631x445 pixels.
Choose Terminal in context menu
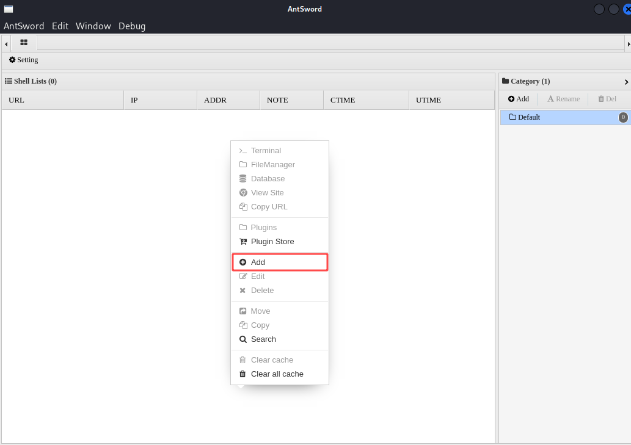click(x=280, y=151)
